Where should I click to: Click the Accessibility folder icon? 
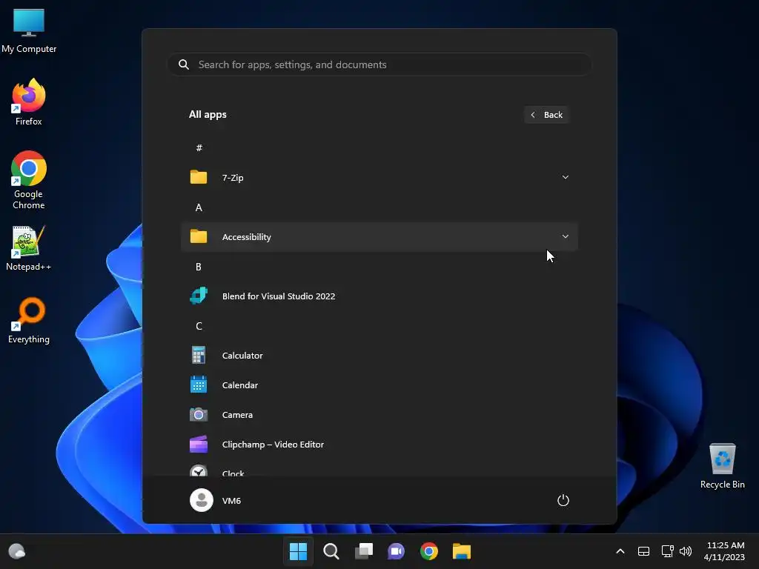click(x=199, y=236)
